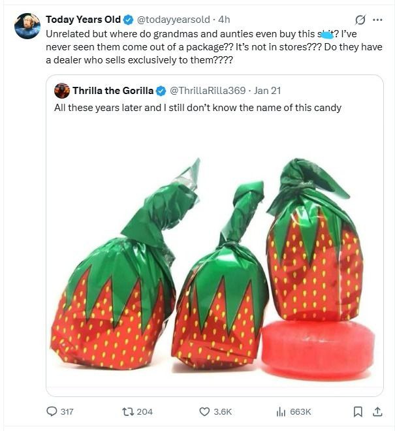Open the post's 4h timestamp
Screen dimensions: 395x431
coord(223,20)
